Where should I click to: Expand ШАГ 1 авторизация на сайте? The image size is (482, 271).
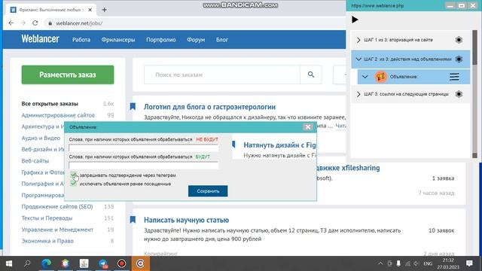[x=358, y=40]
